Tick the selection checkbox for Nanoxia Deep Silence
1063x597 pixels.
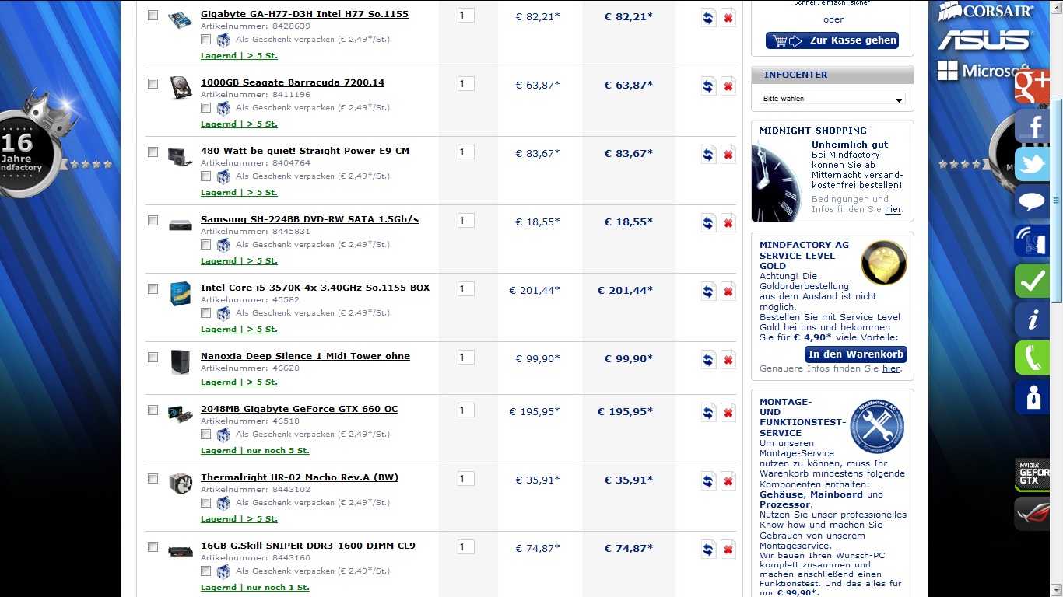coord(153,357)
